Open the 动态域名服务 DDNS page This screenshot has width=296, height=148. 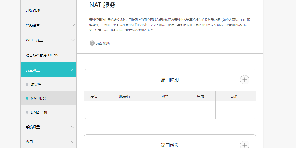[x=42, y=55]
